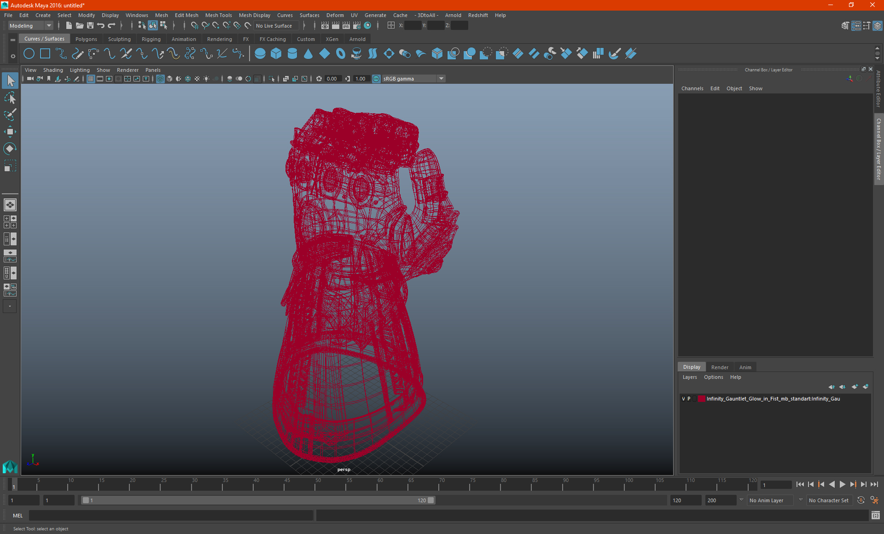This screenshot has height=534, width=884.
Task: Open the vertical Attribute Editor tab
Action: 878,89
